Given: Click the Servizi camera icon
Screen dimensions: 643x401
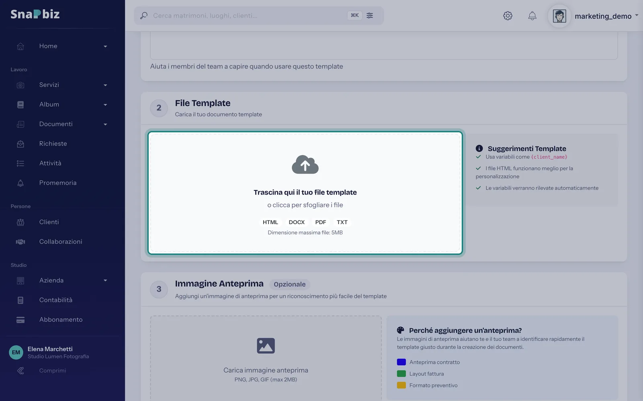Looking at the screenshot, I should click(x=20, y=85).
